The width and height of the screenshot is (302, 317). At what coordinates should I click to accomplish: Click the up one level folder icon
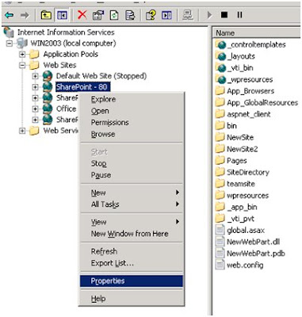[46, 15]
